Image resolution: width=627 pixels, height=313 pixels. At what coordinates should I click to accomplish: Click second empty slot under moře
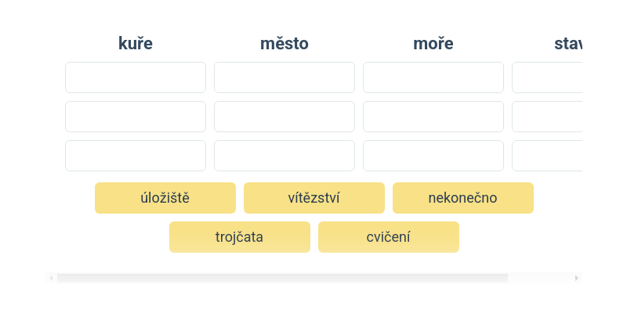click(433, 117)
